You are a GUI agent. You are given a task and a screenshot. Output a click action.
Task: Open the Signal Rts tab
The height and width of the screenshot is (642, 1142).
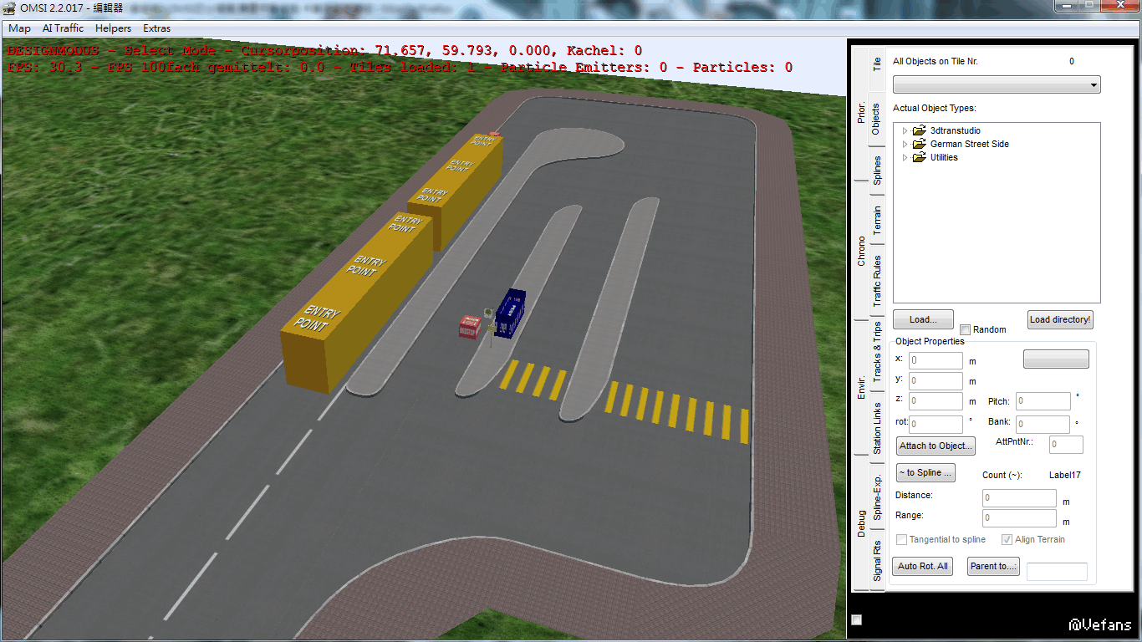pyautogui.click(x=877, y=560)
